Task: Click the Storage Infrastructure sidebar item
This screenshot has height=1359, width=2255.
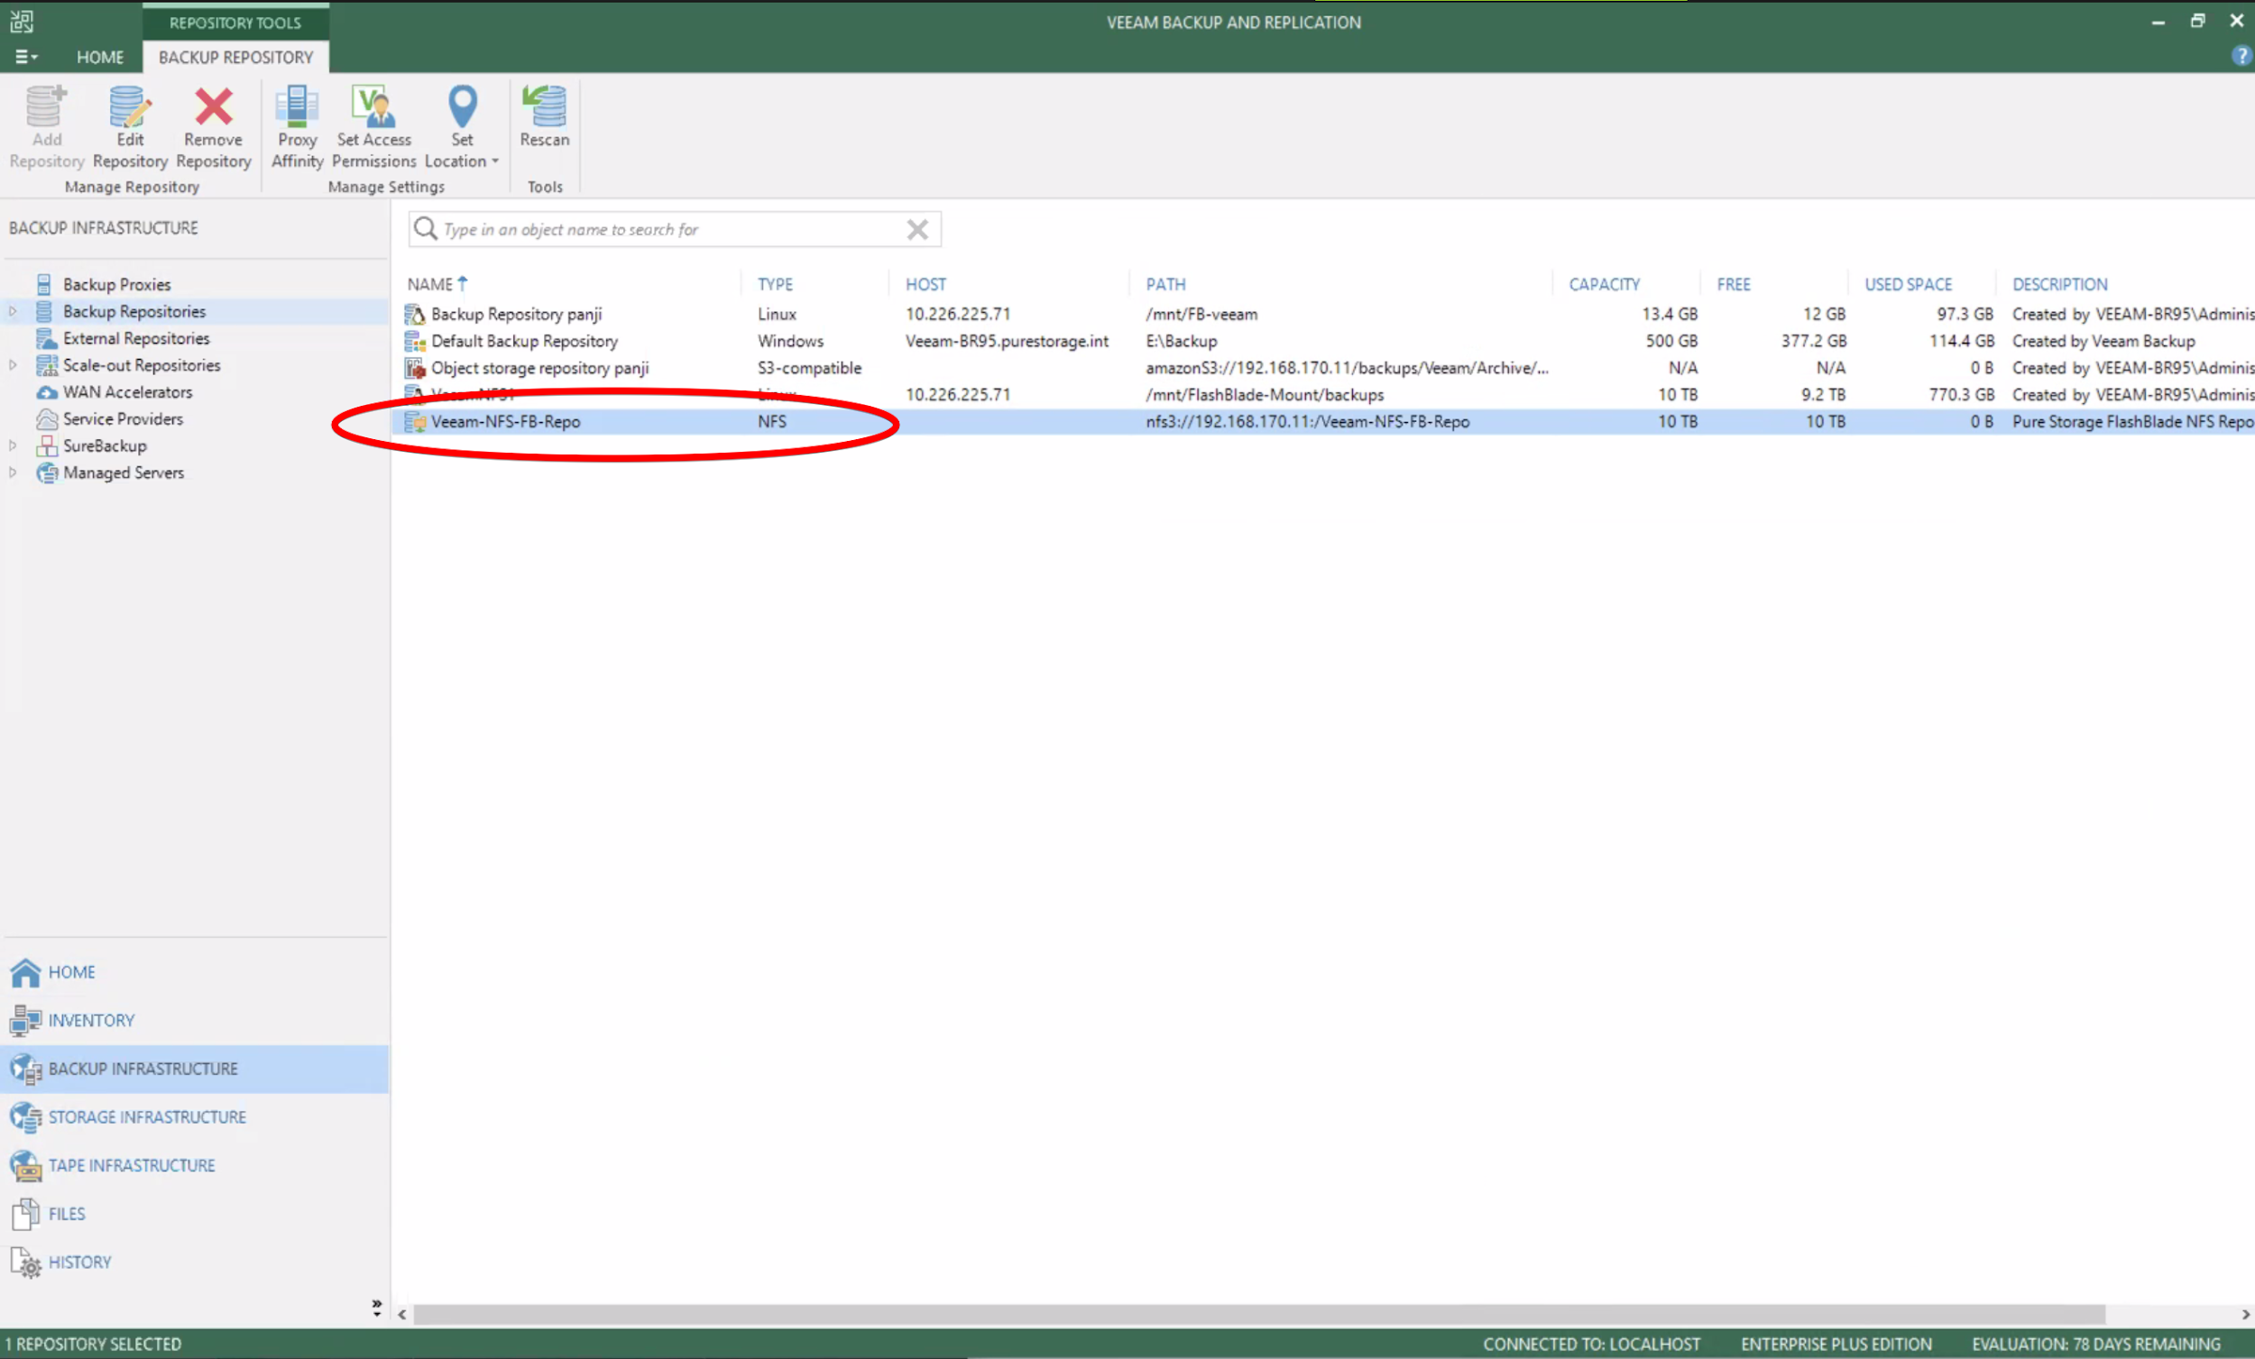Action: [146, 1116]
